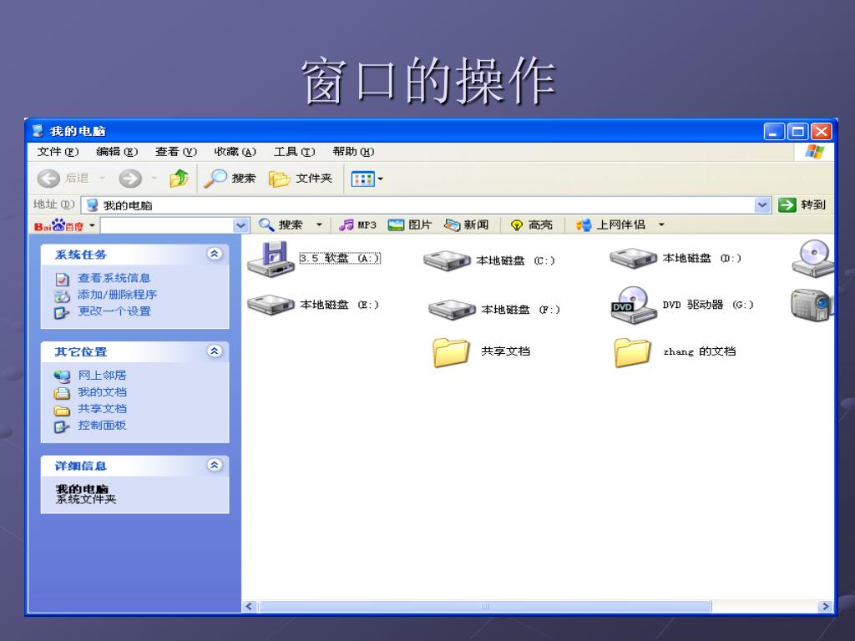
Task: Minimize the 我的电脑 window
Action: click(x=774, y=131)
